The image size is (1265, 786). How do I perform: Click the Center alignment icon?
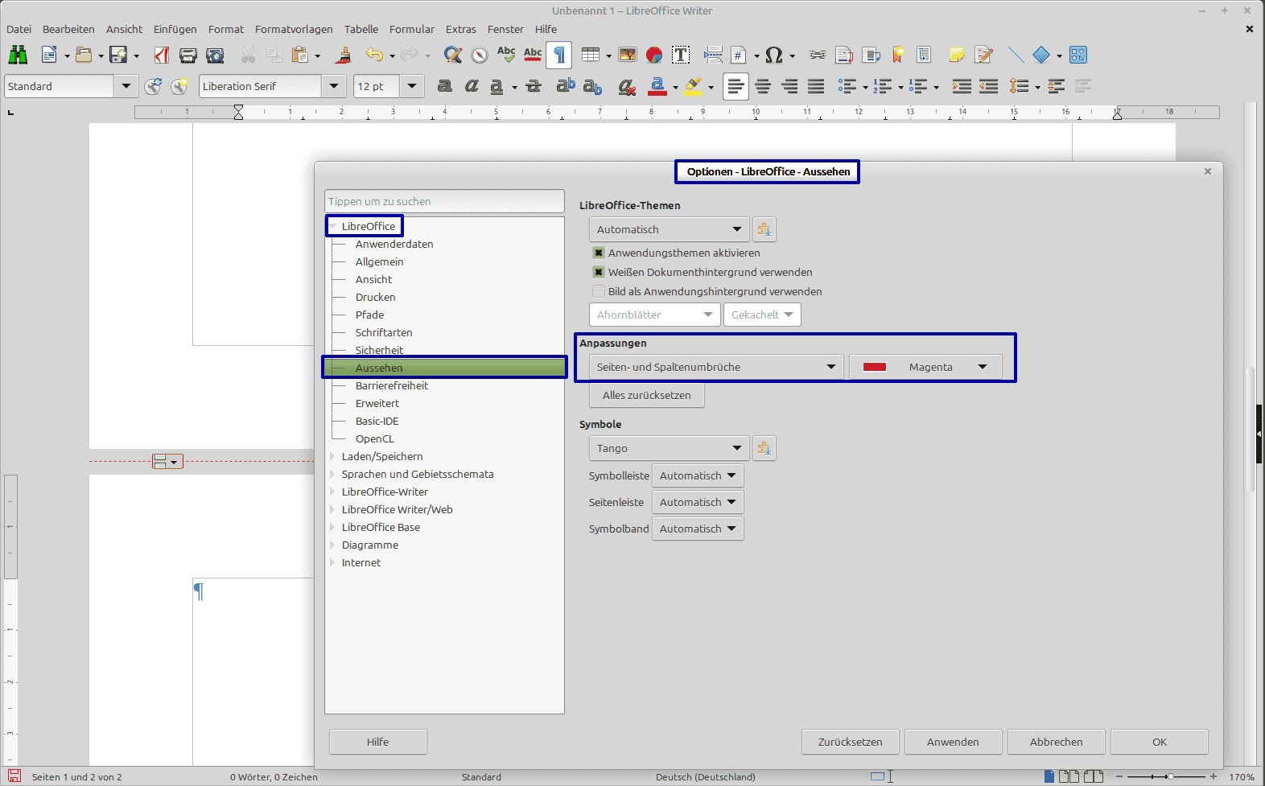[763, 86]
